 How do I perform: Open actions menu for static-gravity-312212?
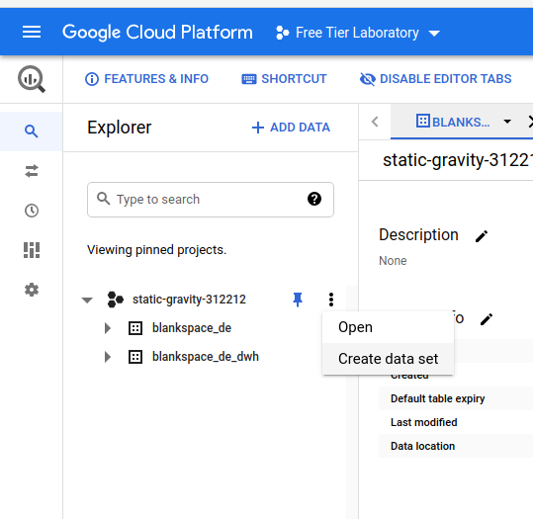330,300
